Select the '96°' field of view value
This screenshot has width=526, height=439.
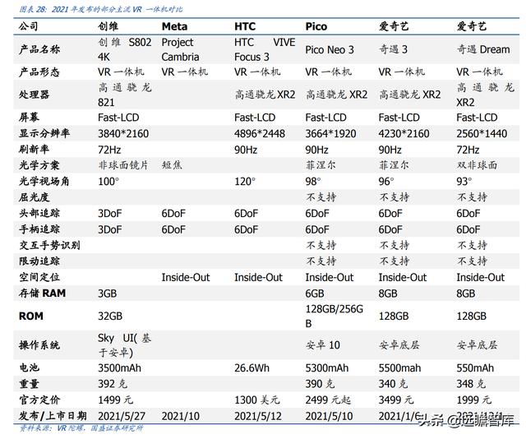coord(386,182)
